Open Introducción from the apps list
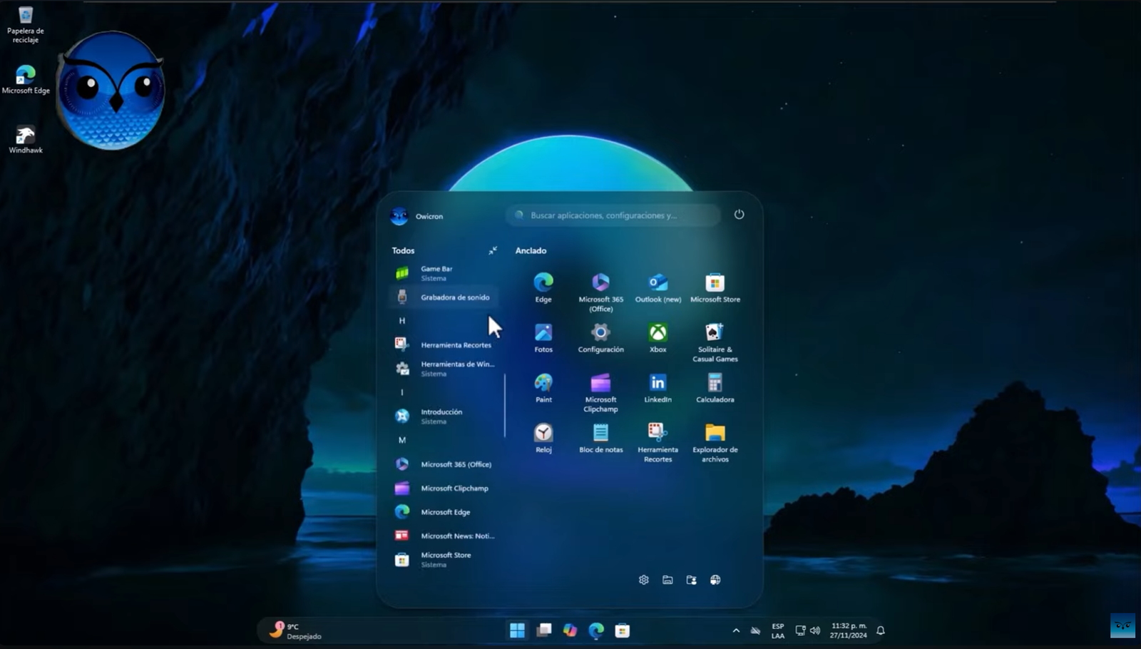This screenshot has width=1141, height=649. coord(444,417)
